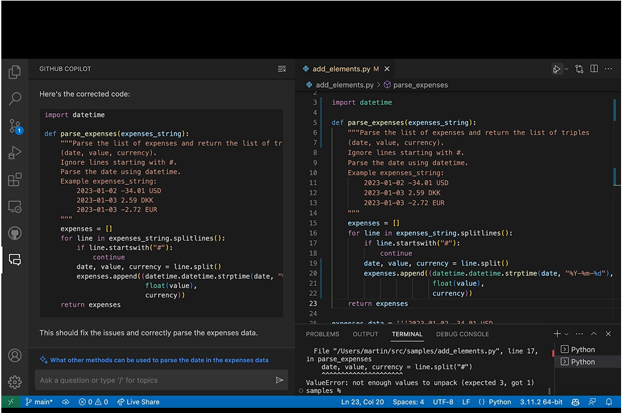Open the Manage settings gear
The height and width of the screenshot is (413, 623).
tap(15, 382)
